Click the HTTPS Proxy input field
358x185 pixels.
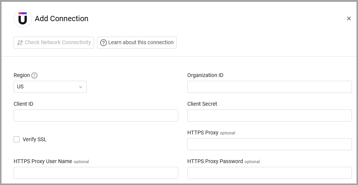[269, 144]
